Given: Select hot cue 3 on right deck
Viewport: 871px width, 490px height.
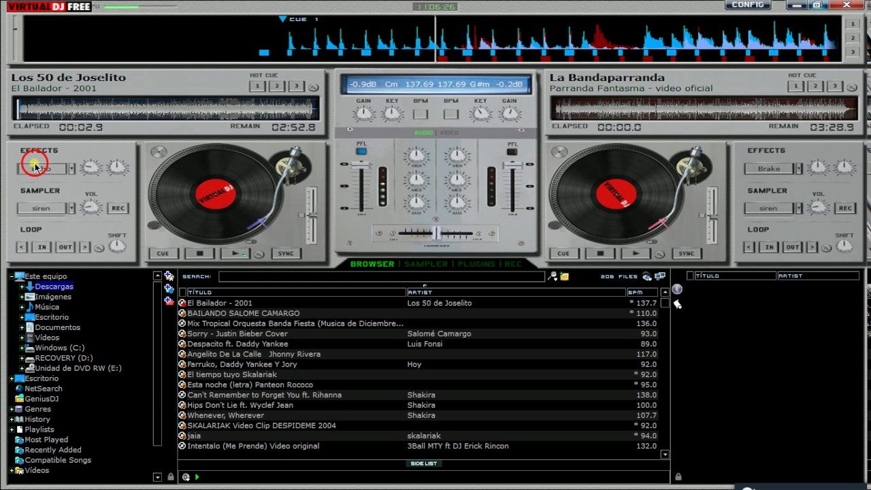Looking at the screenshot, I should [x=834, y=86].
